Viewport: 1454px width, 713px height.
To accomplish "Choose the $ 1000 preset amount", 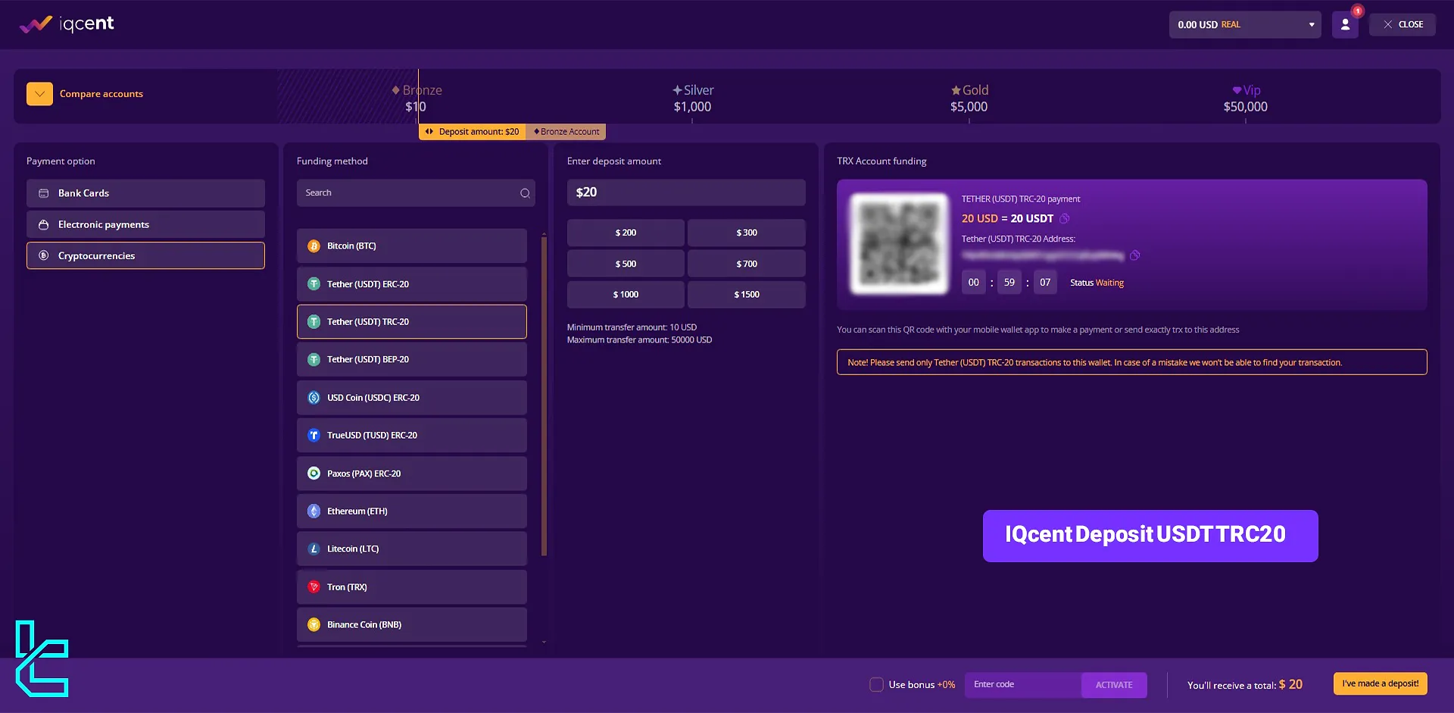I will 626,295.
